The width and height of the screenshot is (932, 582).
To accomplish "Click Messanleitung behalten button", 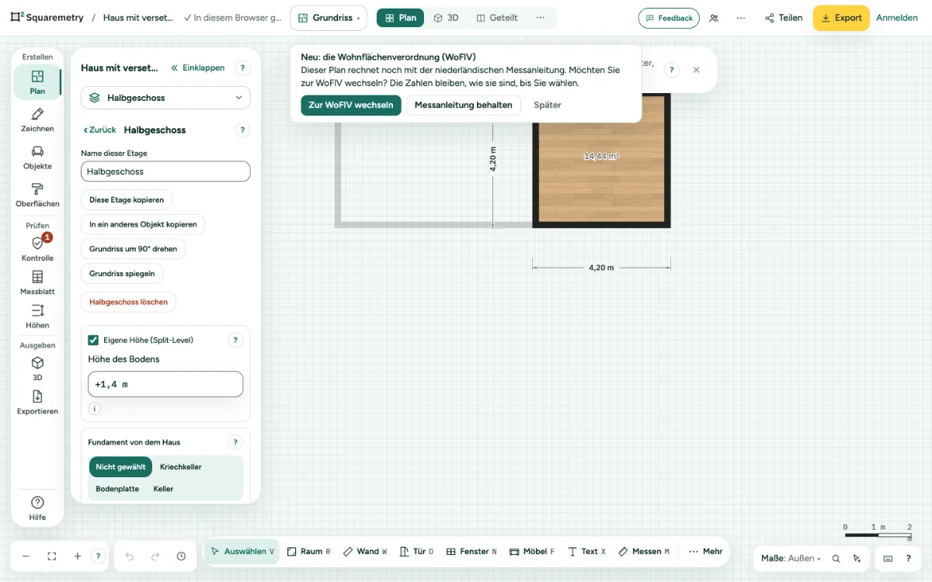I will (464, 106).
